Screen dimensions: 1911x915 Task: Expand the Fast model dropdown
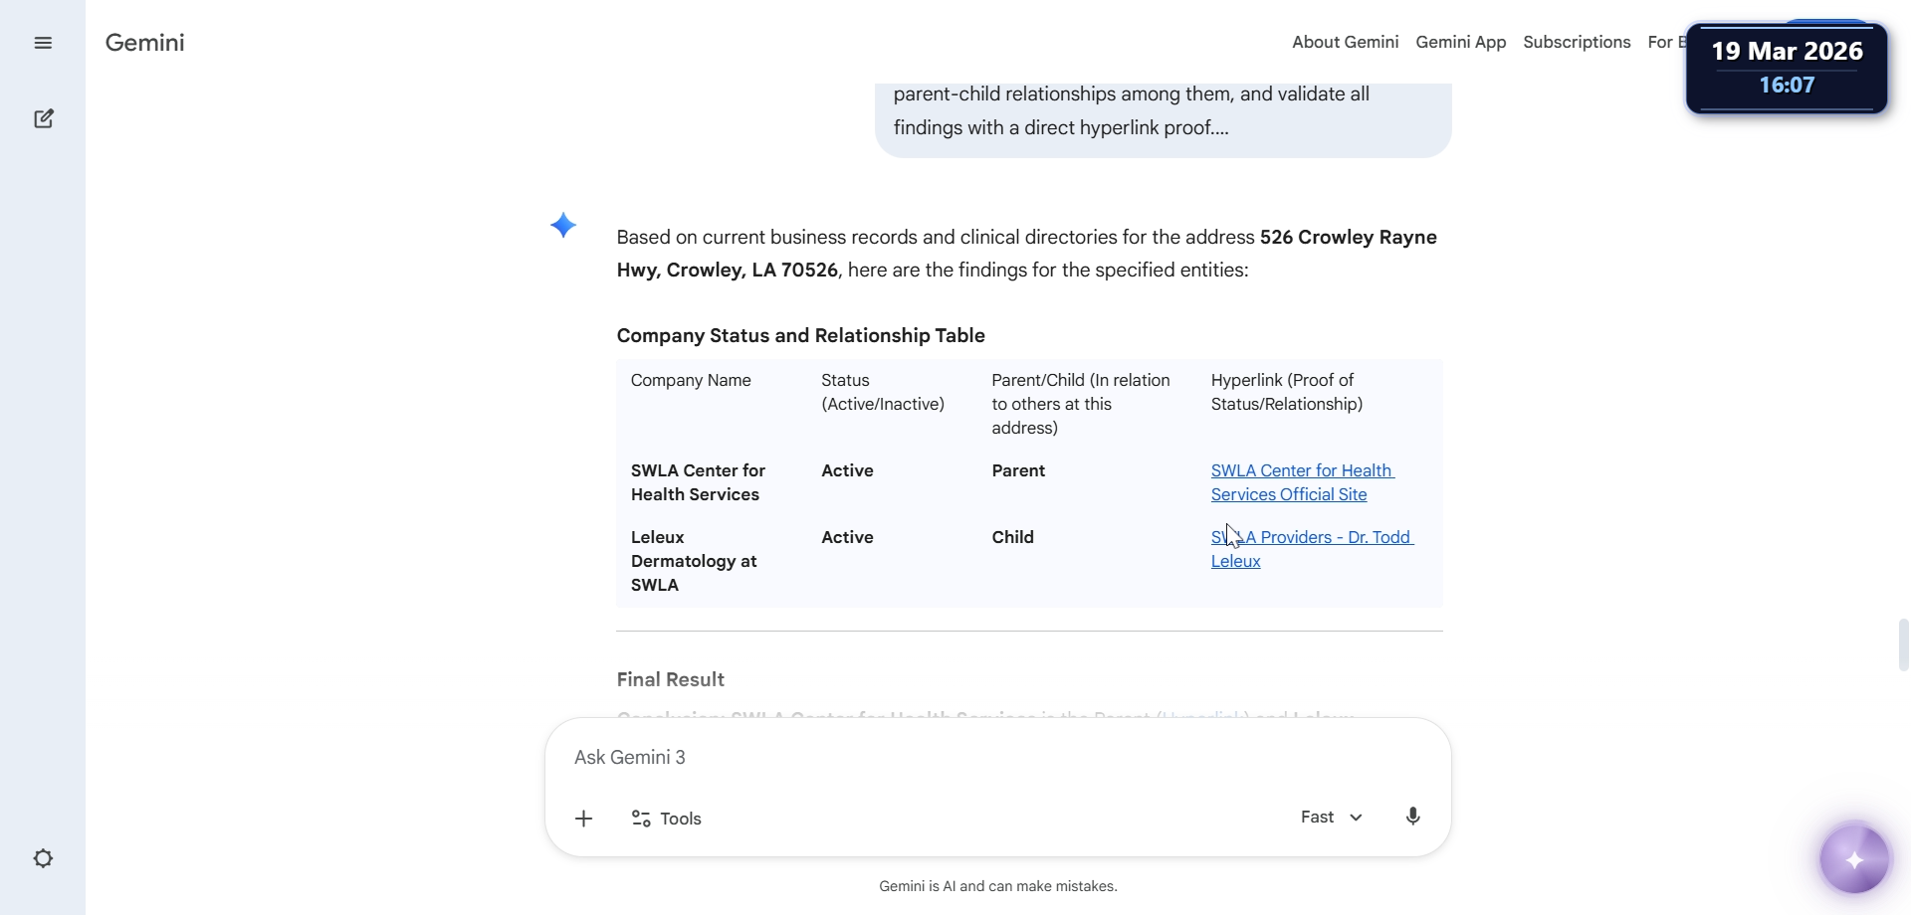pos(1331,817)
